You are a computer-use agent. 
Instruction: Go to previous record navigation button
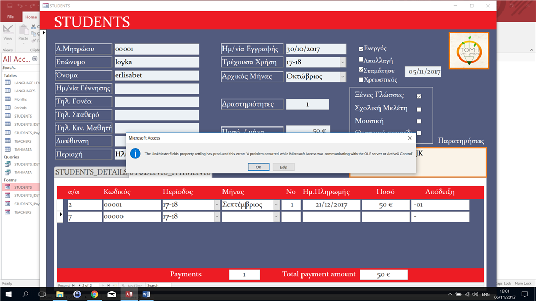click(80, 285)
